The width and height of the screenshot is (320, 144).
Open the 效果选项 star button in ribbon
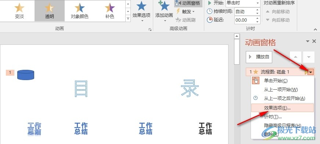(x=141, y=11)
